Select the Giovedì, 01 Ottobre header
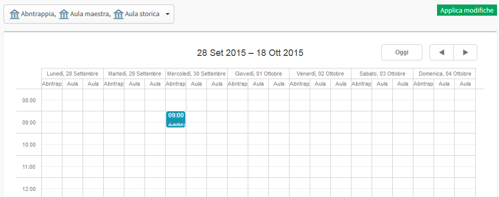Image resolution: width=499 pixels, height=197 pixels. click(258, 74)
